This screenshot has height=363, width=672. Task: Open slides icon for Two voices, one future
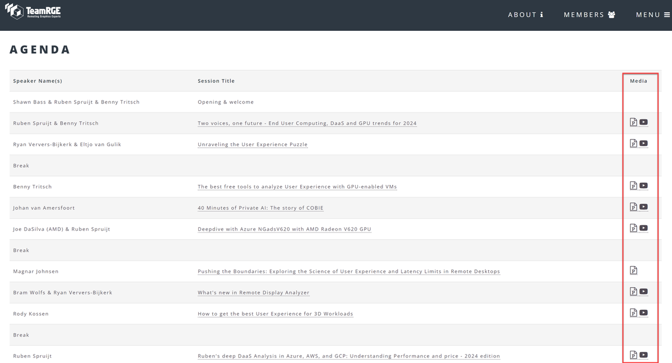tap(633, 122)
